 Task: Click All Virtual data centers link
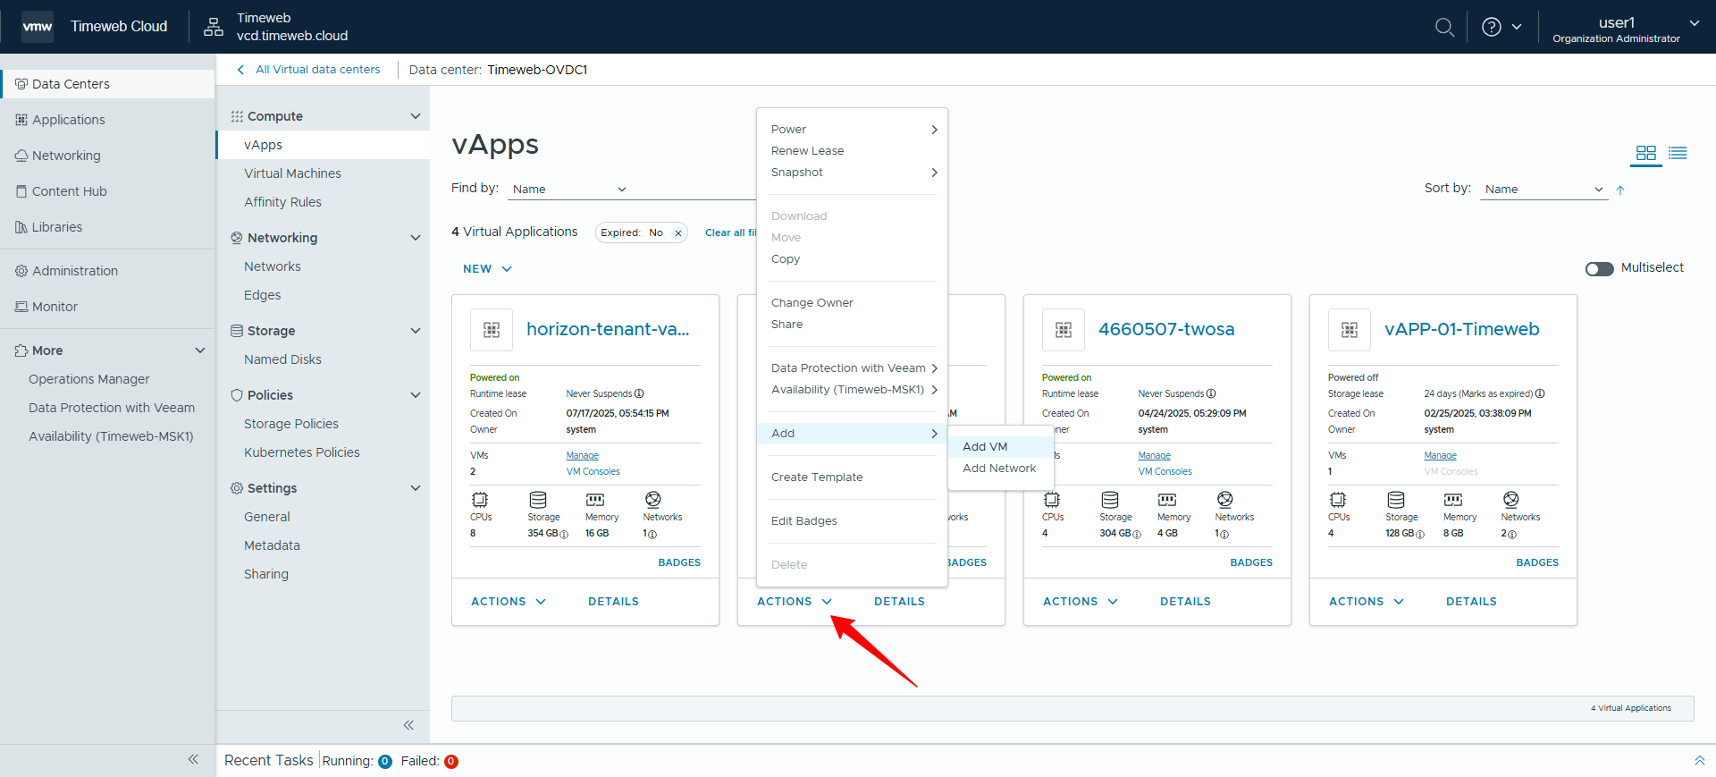pos(317,70)
